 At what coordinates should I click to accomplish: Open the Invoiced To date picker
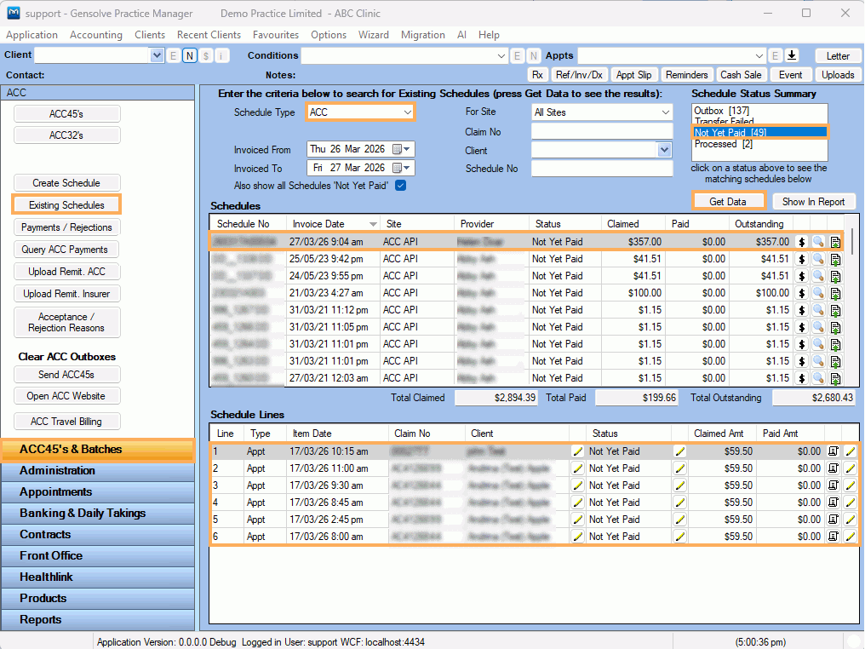point(402,168)
